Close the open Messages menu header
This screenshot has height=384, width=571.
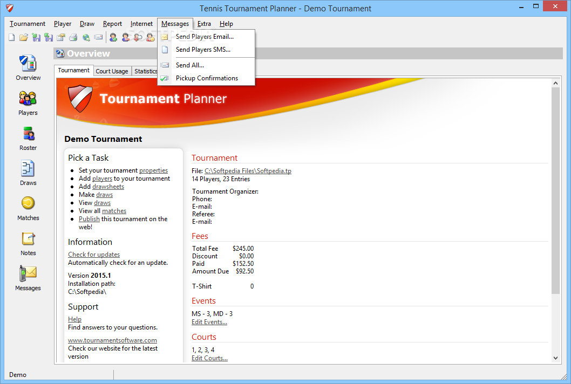[175, 24]
